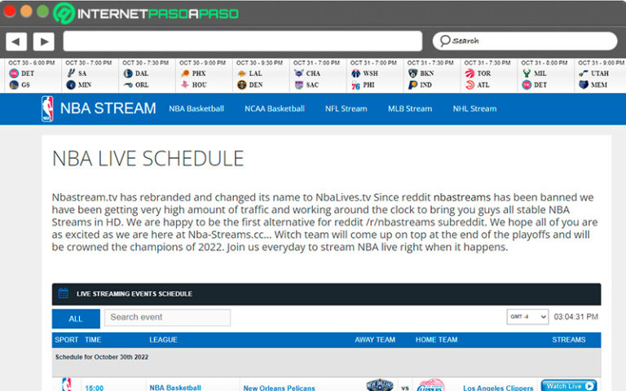Open the MLB Stream menu item
The image size is (626, 391).
pyautogui.click(x=410, y=108)
